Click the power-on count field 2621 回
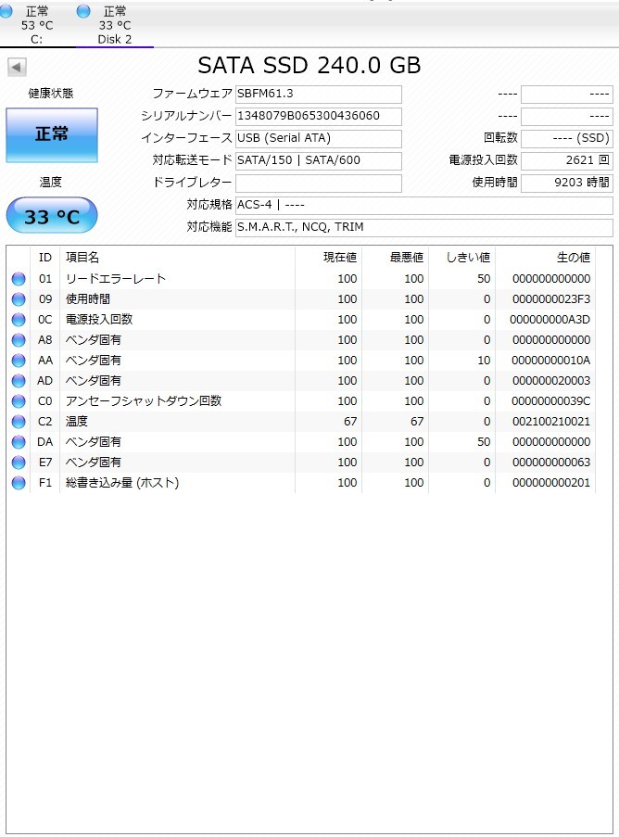 [567, 160]
